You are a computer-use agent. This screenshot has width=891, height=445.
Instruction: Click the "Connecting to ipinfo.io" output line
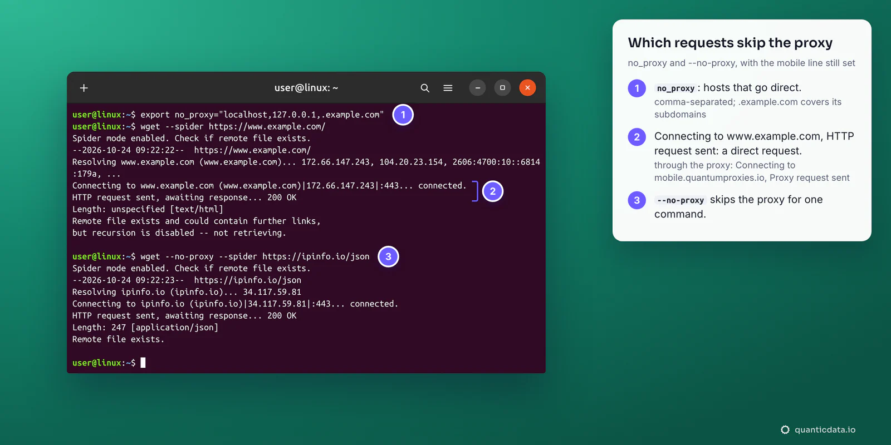click(236, 304)
